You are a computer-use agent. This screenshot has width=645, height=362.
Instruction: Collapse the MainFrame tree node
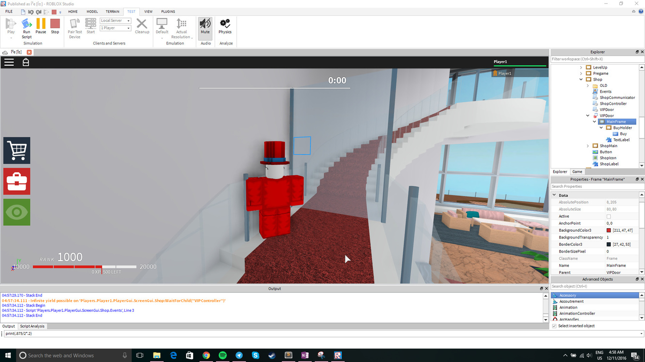coord(595,122)
